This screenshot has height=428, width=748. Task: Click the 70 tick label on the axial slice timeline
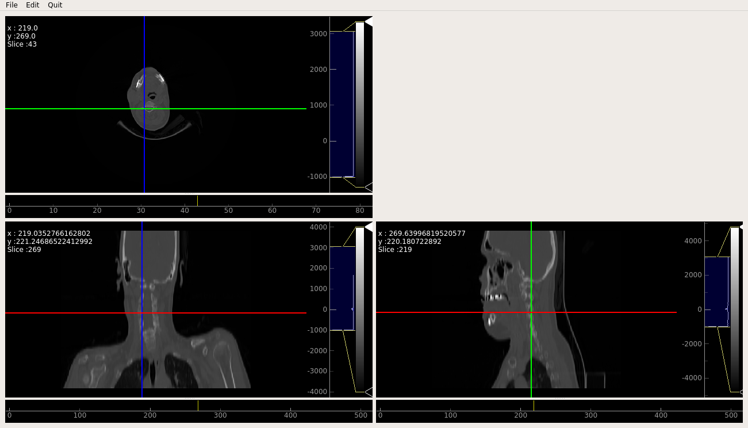pyautogui.click(x=316, y=211)
